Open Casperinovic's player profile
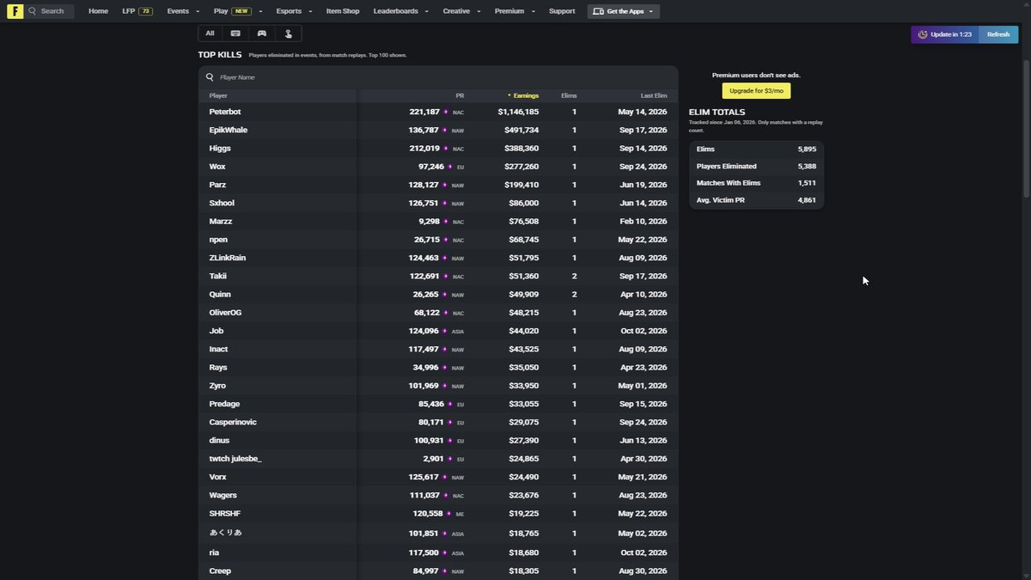 pos(233,422)
